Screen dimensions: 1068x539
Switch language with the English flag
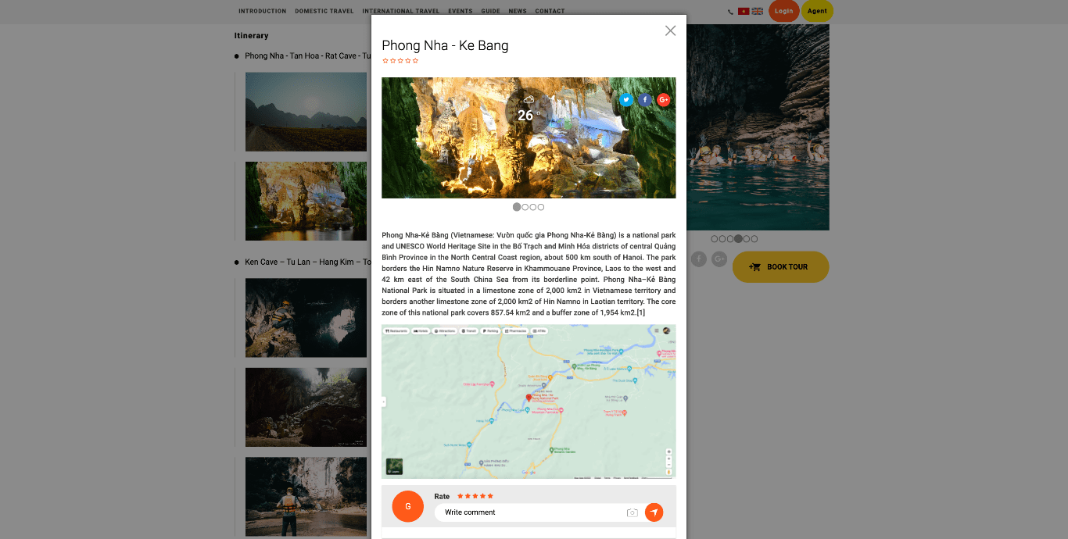coord(758,12)
